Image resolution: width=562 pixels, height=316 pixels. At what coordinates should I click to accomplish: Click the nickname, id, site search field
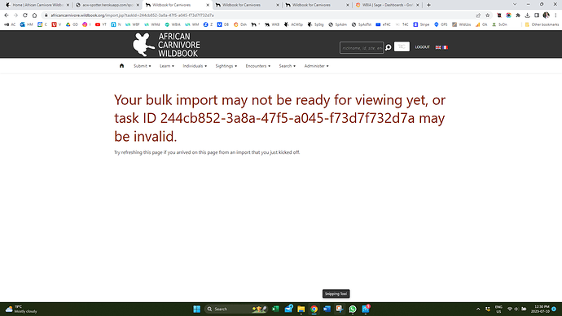click(x=362, y=48)
